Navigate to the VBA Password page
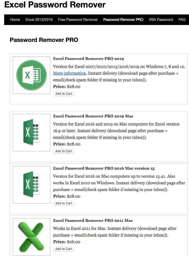Viewport: 189px width, 256px height. click(161, 20)
